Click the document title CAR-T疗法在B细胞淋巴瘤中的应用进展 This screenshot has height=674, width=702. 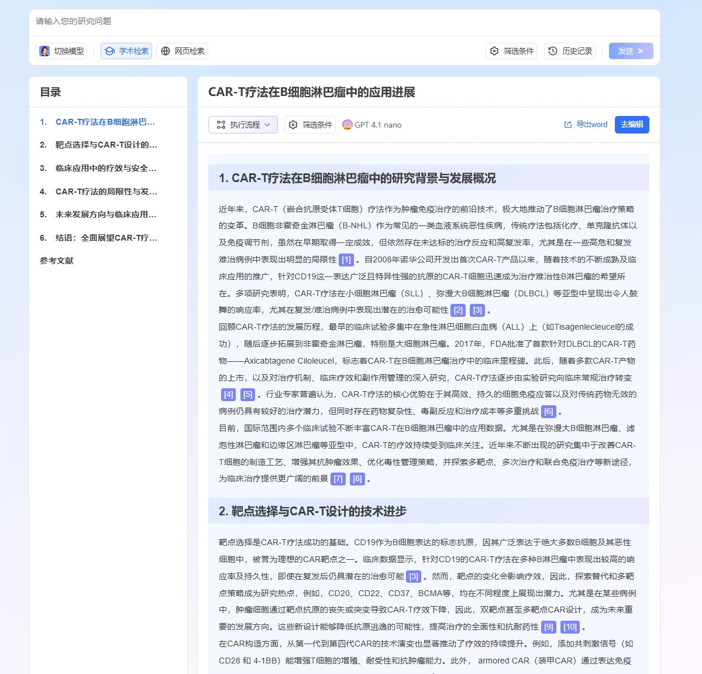312,92
